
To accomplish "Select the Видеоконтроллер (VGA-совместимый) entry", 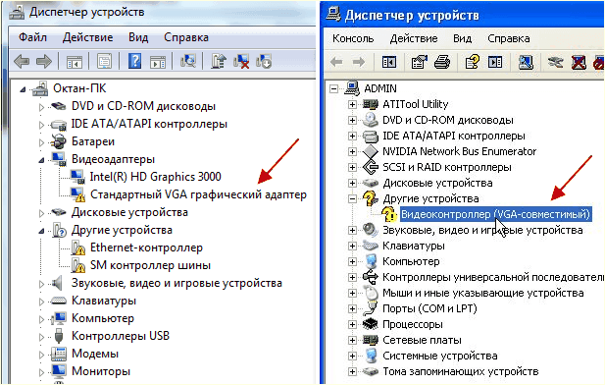I will pyautogui.click(x=496, y=214).
